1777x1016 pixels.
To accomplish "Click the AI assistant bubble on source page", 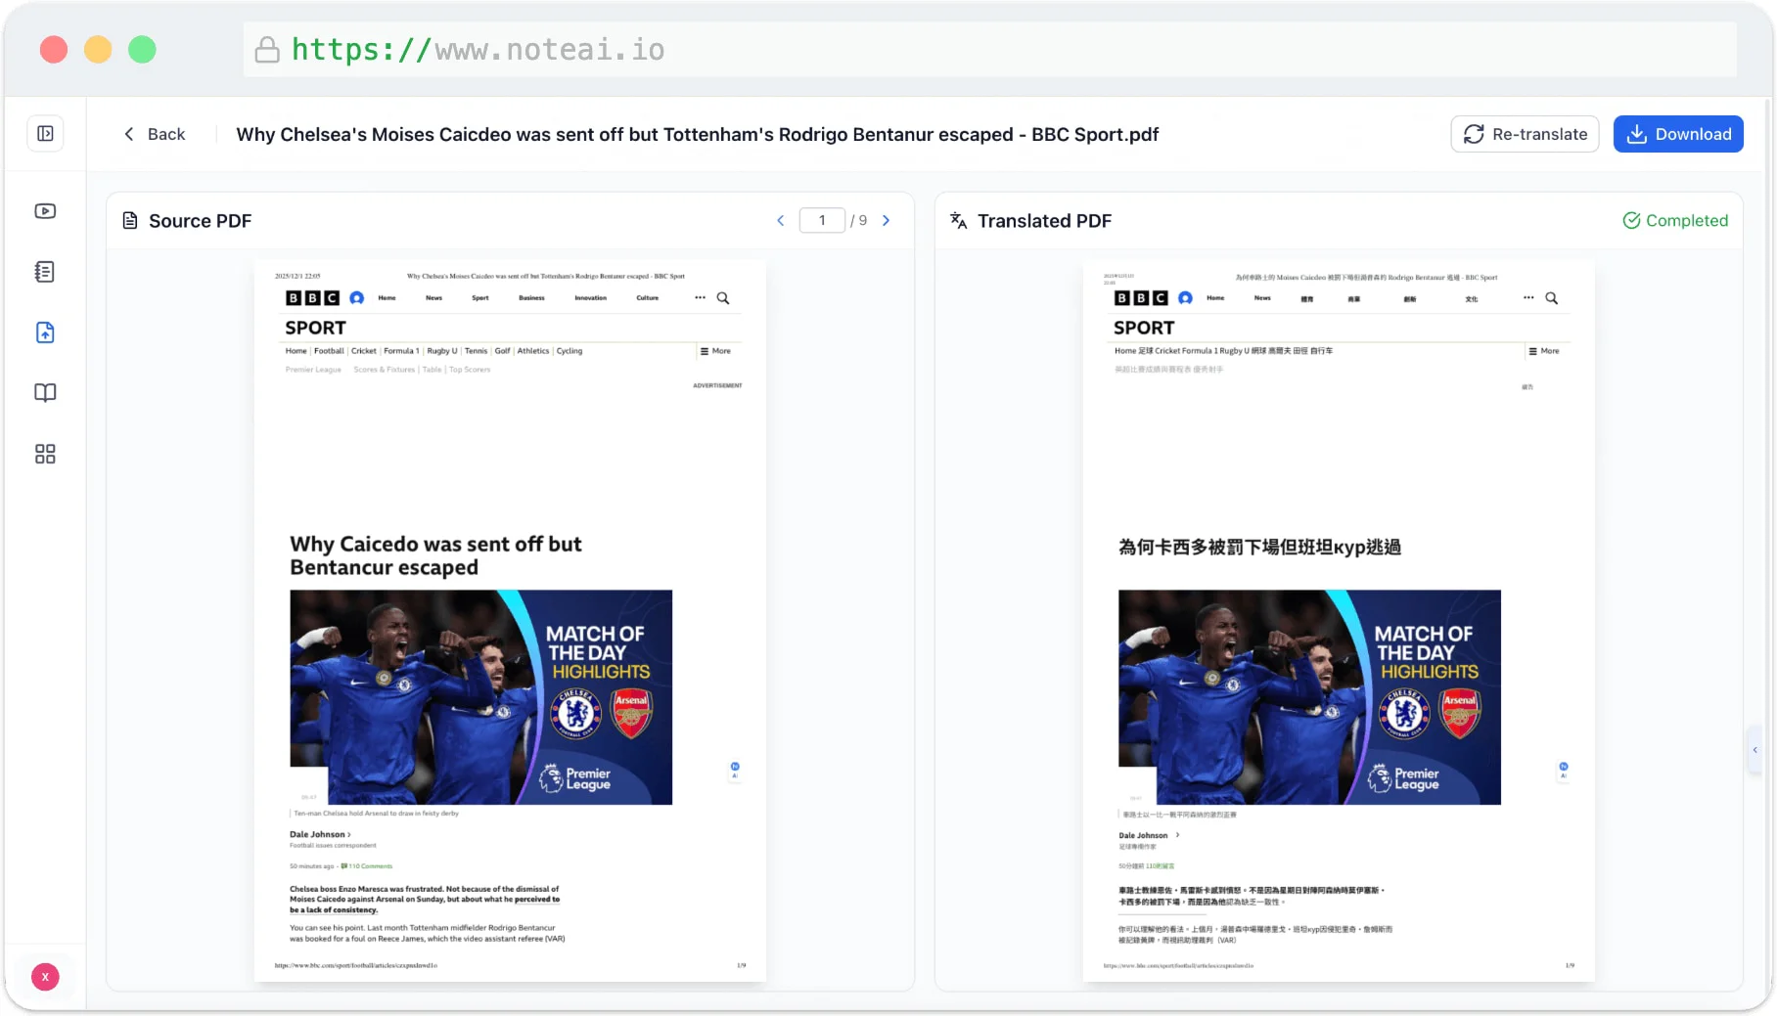I will click(x=734, y=772).
